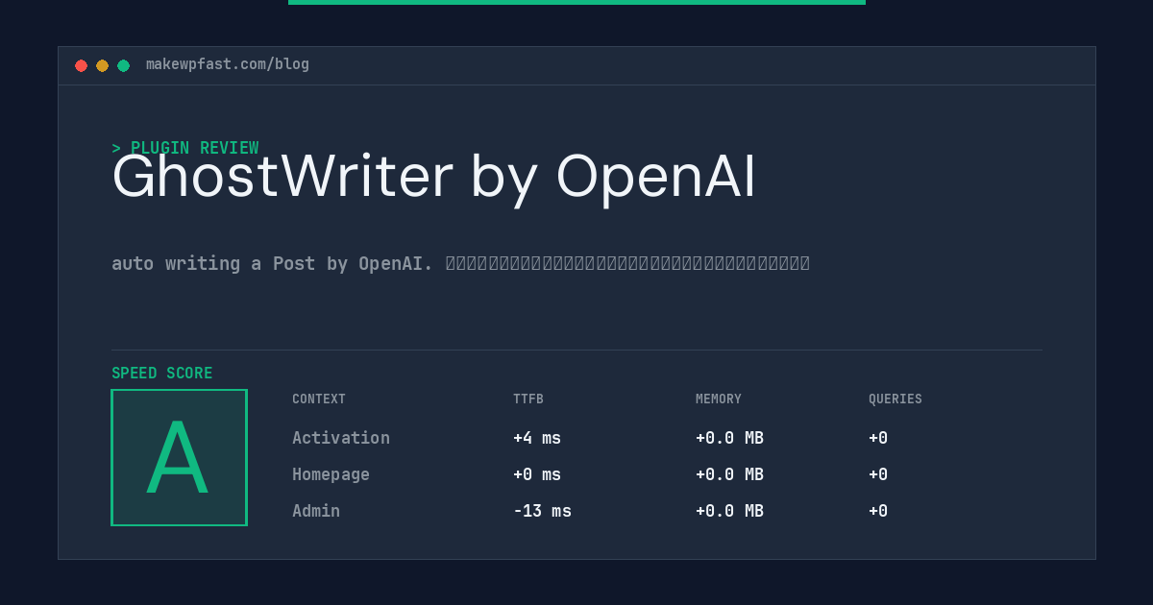Click the 'auto writing a Post by OpenAI.' description
The height and width of the screenshot is (605, 1153).
tap(272, 263)
